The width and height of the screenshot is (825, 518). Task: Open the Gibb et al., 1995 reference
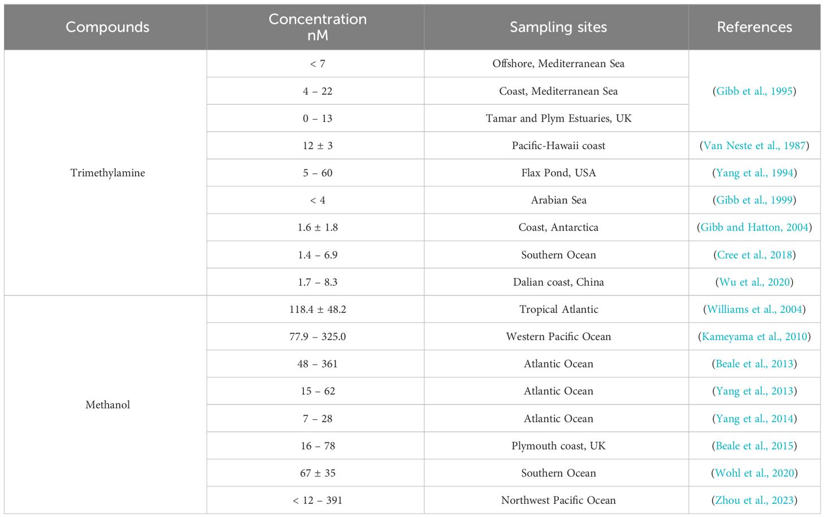coord(754,91)
